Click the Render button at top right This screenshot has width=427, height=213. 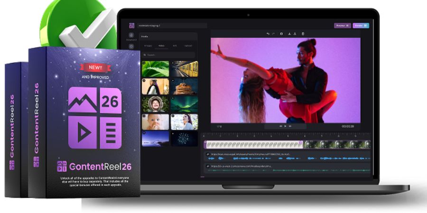(361, 26)
